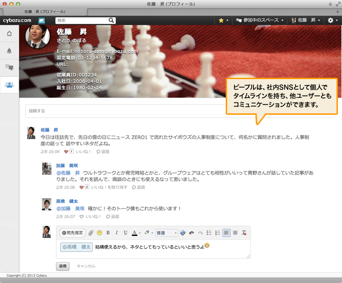Viewport: 342px width, 283px height.
Task: Insert a bulleted list
Action: coord(209,233)
